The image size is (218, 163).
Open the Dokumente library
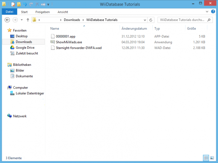(x=24, y=76)
